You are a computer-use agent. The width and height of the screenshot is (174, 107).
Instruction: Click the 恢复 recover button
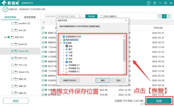point(159,101)
